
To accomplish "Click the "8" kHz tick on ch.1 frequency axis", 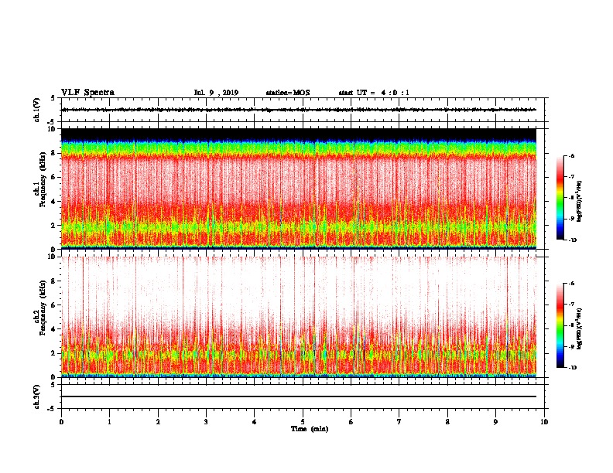I will 53,153.
